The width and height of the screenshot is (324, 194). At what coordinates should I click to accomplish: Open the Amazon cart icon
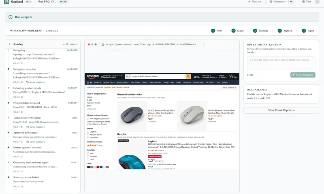point(233,76)
